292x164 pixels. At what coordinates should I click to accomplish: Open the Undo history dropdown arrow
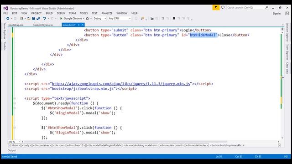[x=48, y=18]
